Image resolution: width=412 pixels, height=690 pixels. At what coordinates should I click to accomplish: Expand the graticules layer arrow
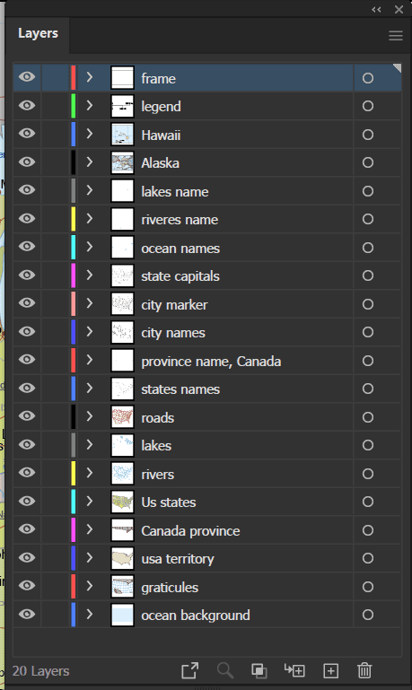point(90,586)
